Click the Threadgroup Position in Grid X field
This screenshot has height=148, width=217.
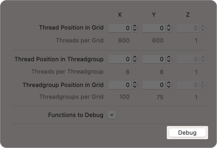point(120,85)
